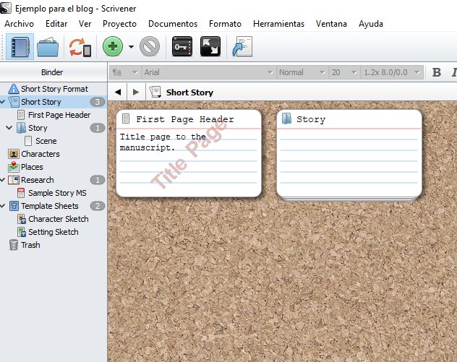This screenshot has height=362, width=457.
Task: Open the line spacing 1.2x dropdown
Action: pyautogui.click(x=392, y=72)
